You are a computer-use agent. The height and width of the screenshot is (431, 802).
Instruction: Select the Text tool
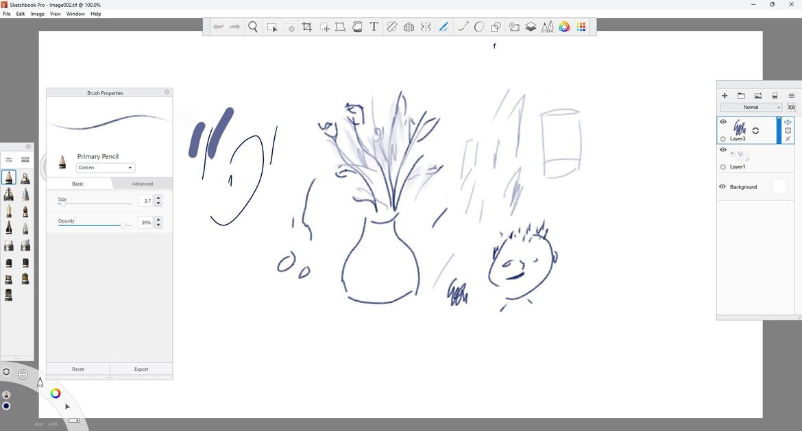pyautogui.click(x=374, y=27)
